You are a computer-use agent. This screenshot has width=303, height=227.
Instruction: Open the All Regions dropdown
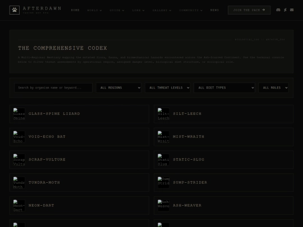point(118,88)
